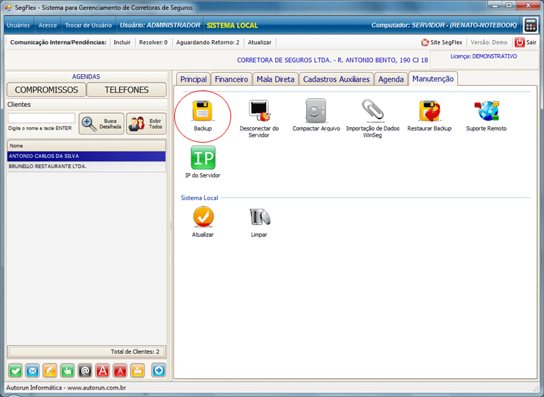Open the IP do Servidor icon
This screenshot has height=397, width=544.
tap(203, 157)
